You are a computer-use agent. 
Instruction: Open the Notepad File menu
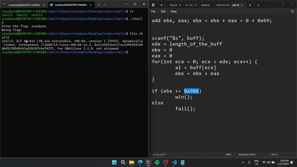[x=153, y=11]
